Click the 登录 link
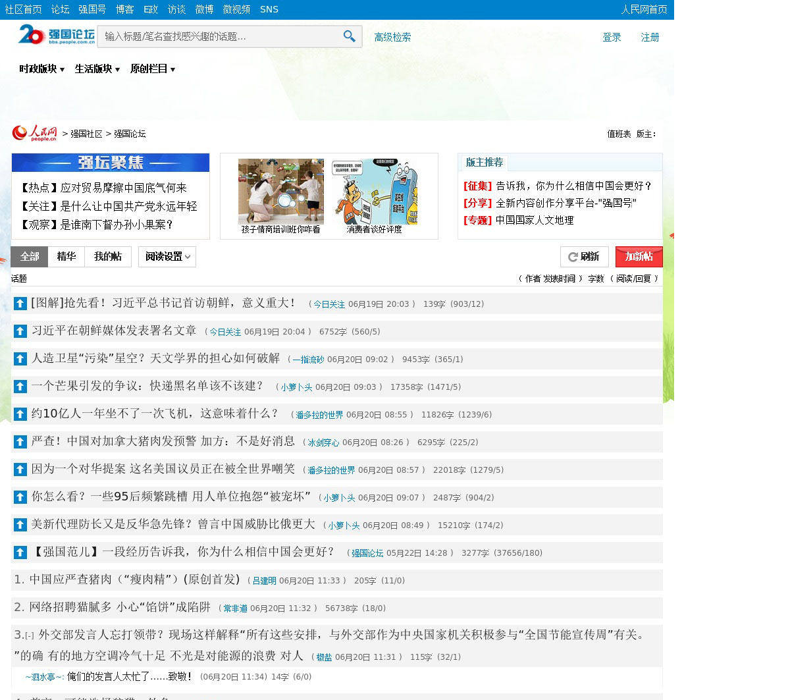The height and width of the screenshot is (700, 790). point(612,38)
